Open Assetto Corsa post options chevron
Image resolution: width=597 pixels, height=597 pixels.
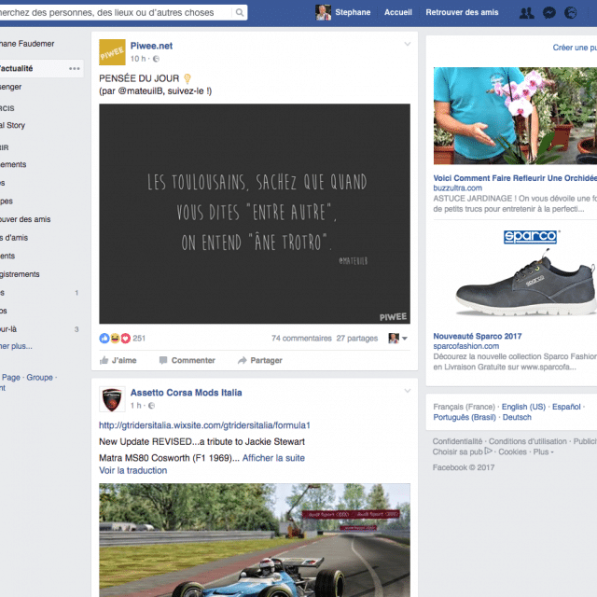(x=407, y=392)
